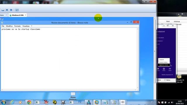Click the yellow radiation taskbar icon
Image resolution: width=187 pixels, height=105 pixels.
point(55,102)
